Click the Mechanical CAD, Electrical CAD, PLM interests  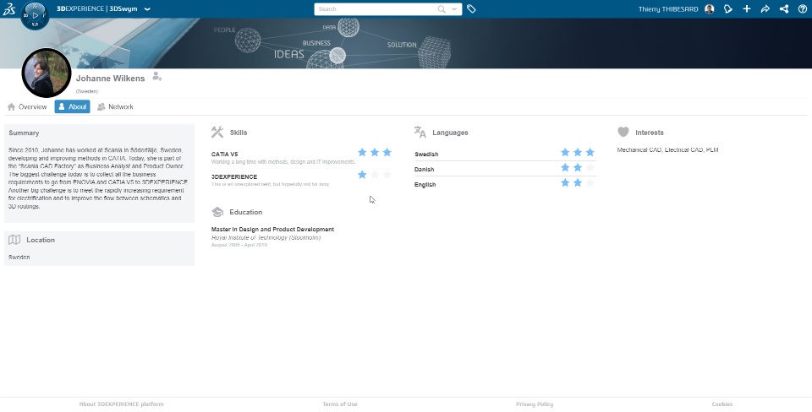pyautogui.click(x=667, y=150)
